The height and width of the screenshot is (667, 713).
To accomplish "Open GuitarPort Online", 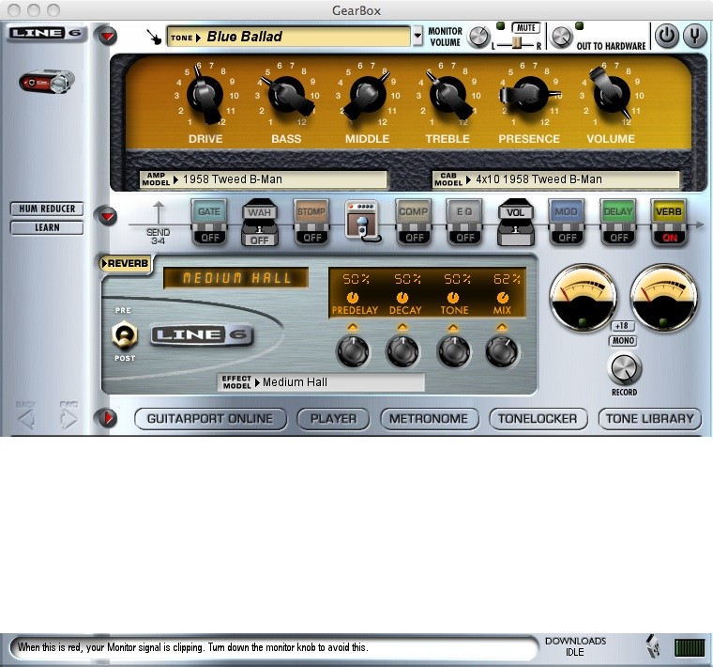I will pyautogui.click(x=210, y=418).
